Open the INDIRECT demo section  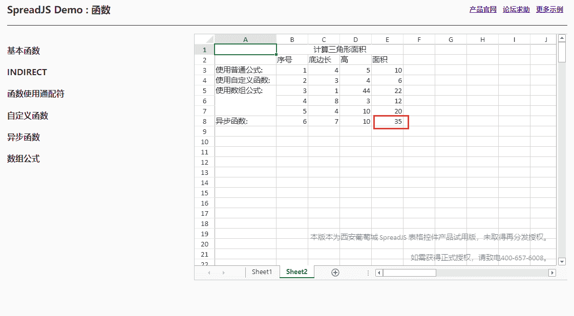27,73
